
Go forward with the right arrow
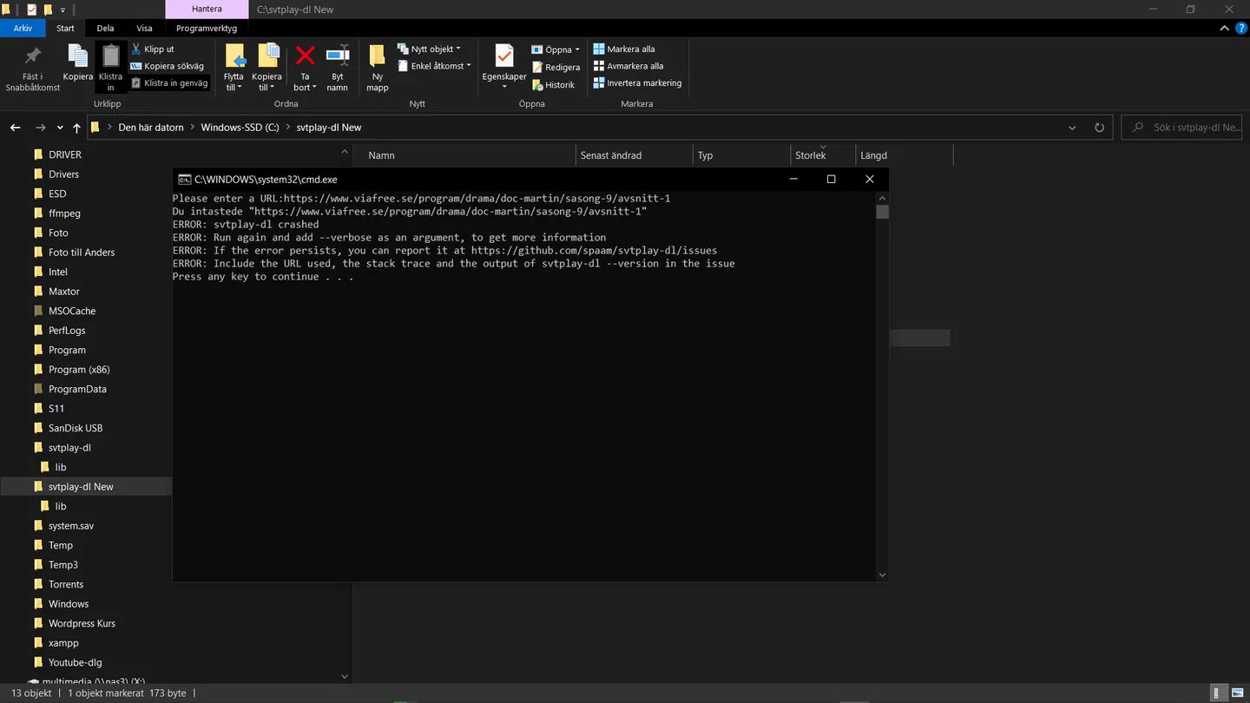[40, 128]
